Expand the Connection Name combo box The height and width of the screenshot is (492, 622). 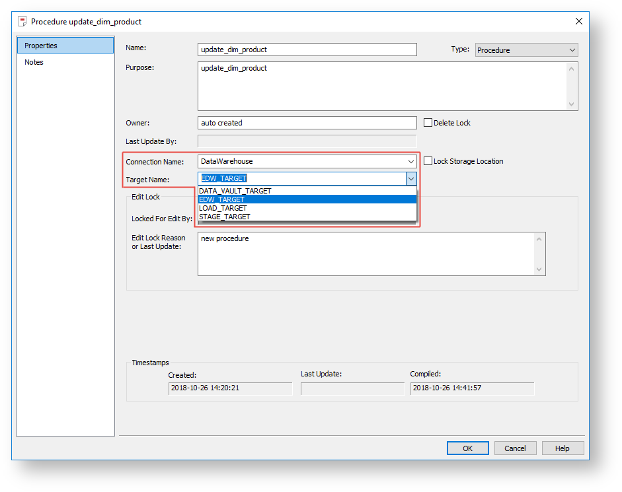point(410,161)
